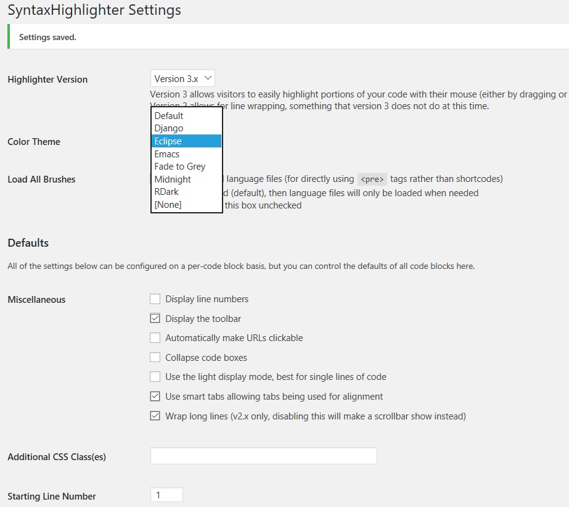Enable Automatically make URLs clickable
569x507 pixels.
point(155,338)
